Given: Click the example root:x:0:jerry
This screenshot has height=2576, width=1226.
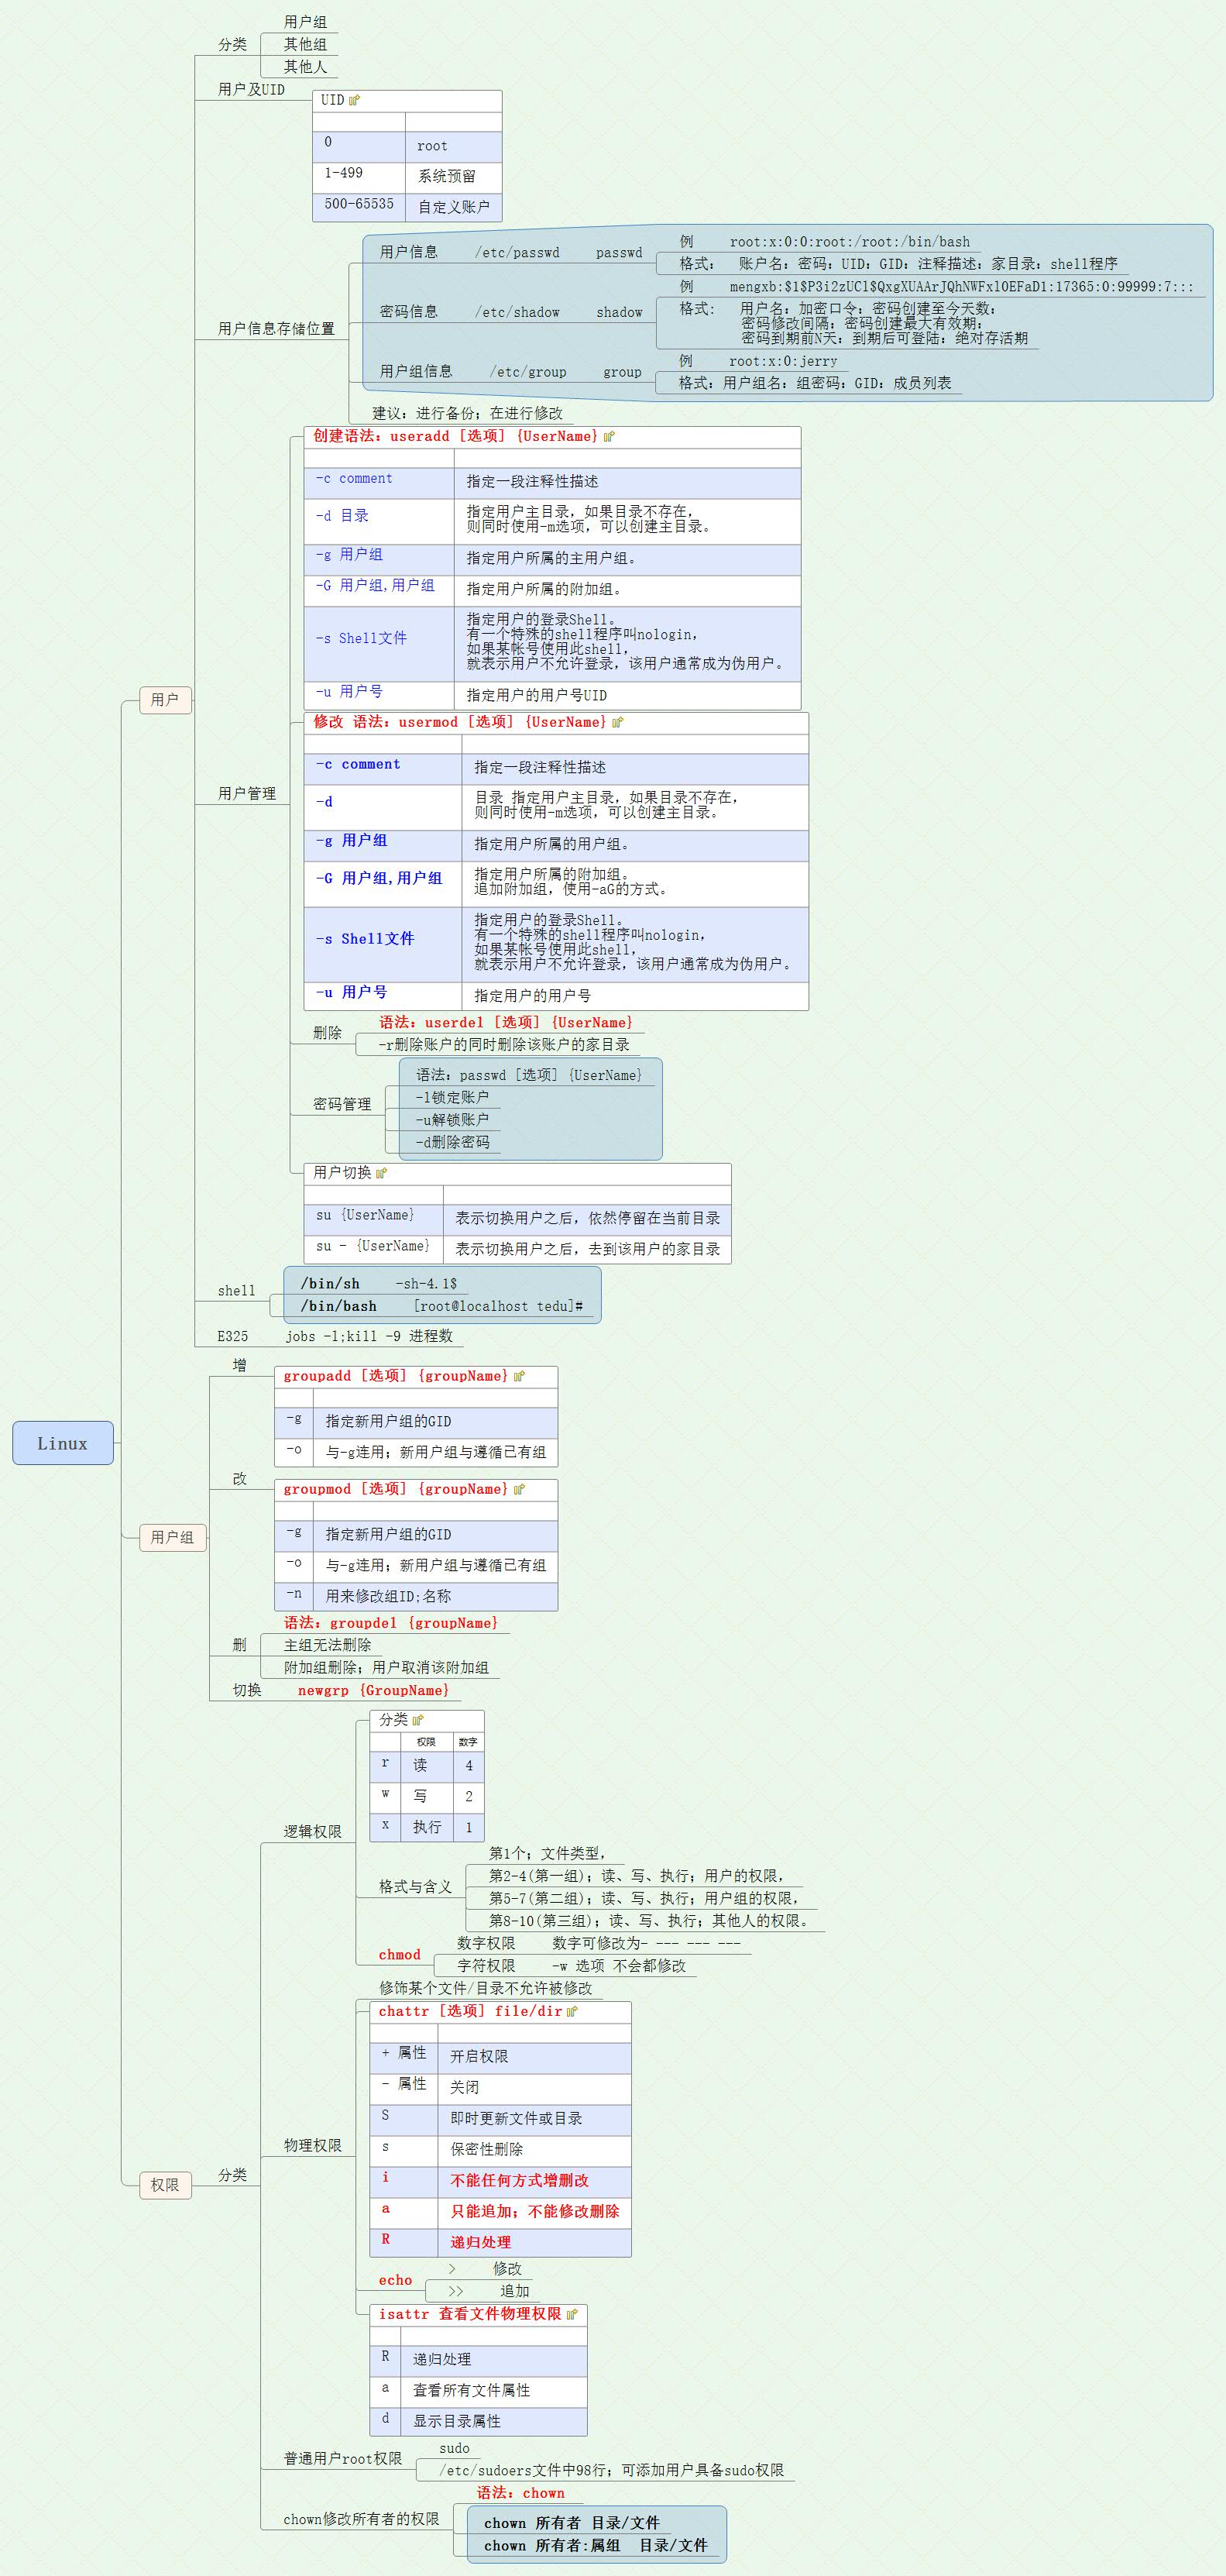Looking at the screenshot, I should tap(783, 361).
